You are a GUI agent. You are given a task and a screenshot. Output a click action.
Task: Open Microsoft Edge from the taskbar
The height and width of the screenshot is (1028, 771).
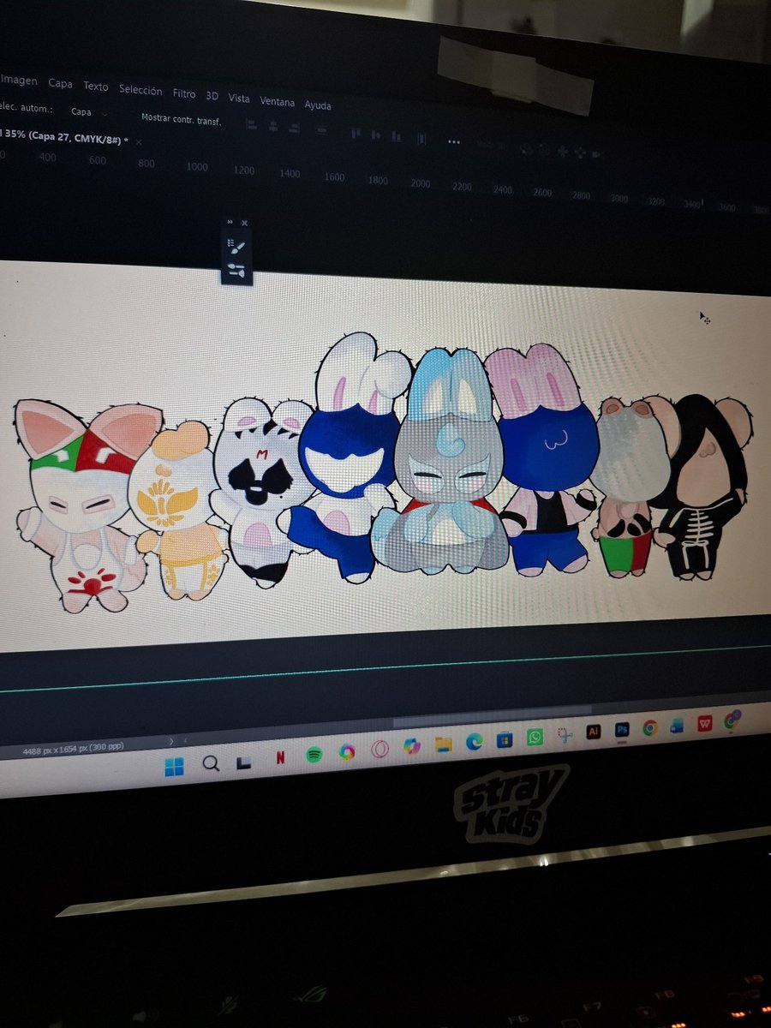tap(474, 742)
